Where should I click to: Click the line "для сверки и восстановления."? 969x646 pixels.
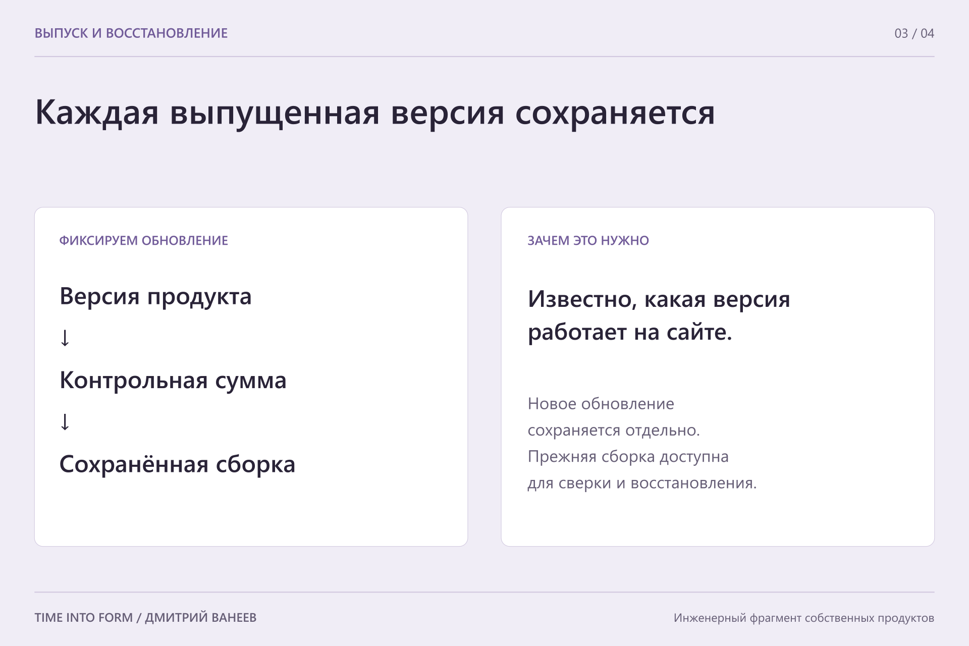642,483
